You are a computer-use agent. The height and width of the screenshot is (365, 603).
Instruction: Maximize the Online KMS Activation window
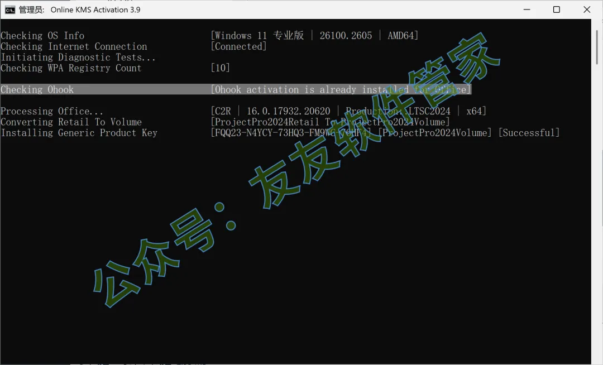point(557,9)
